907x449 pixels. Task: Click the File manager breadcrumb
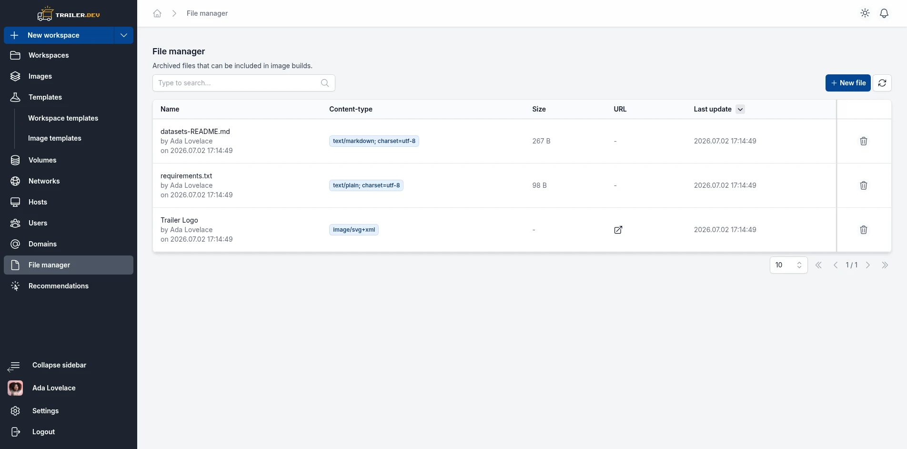(x=207, y=13)
